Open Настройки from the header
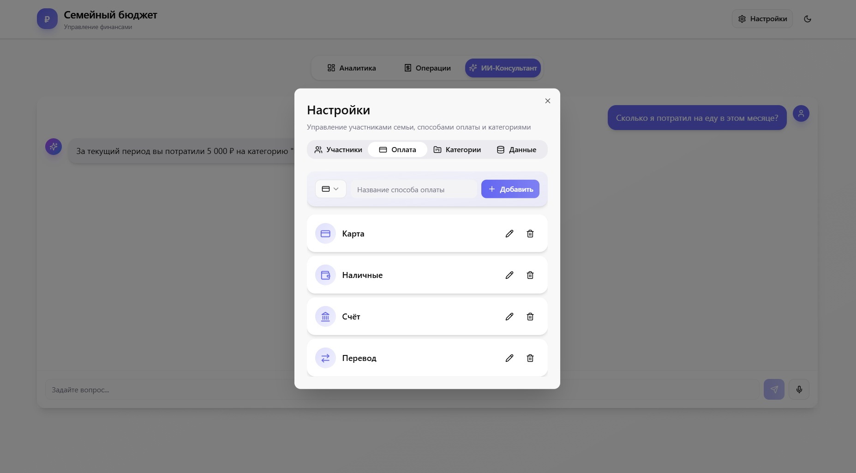Viewport: 856px width, 473px height. coord(762,19)
